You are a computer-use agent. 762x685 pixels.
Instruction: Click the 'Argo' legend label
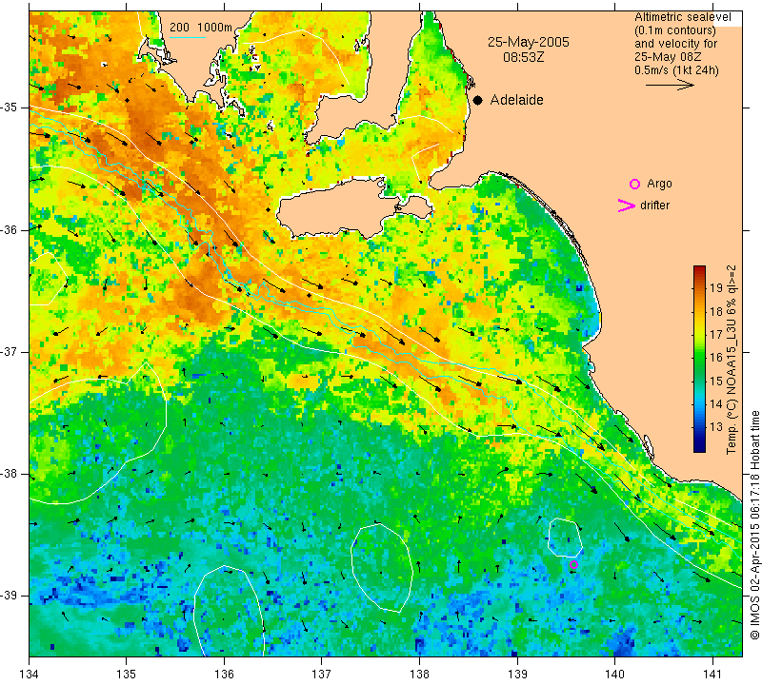659,184
